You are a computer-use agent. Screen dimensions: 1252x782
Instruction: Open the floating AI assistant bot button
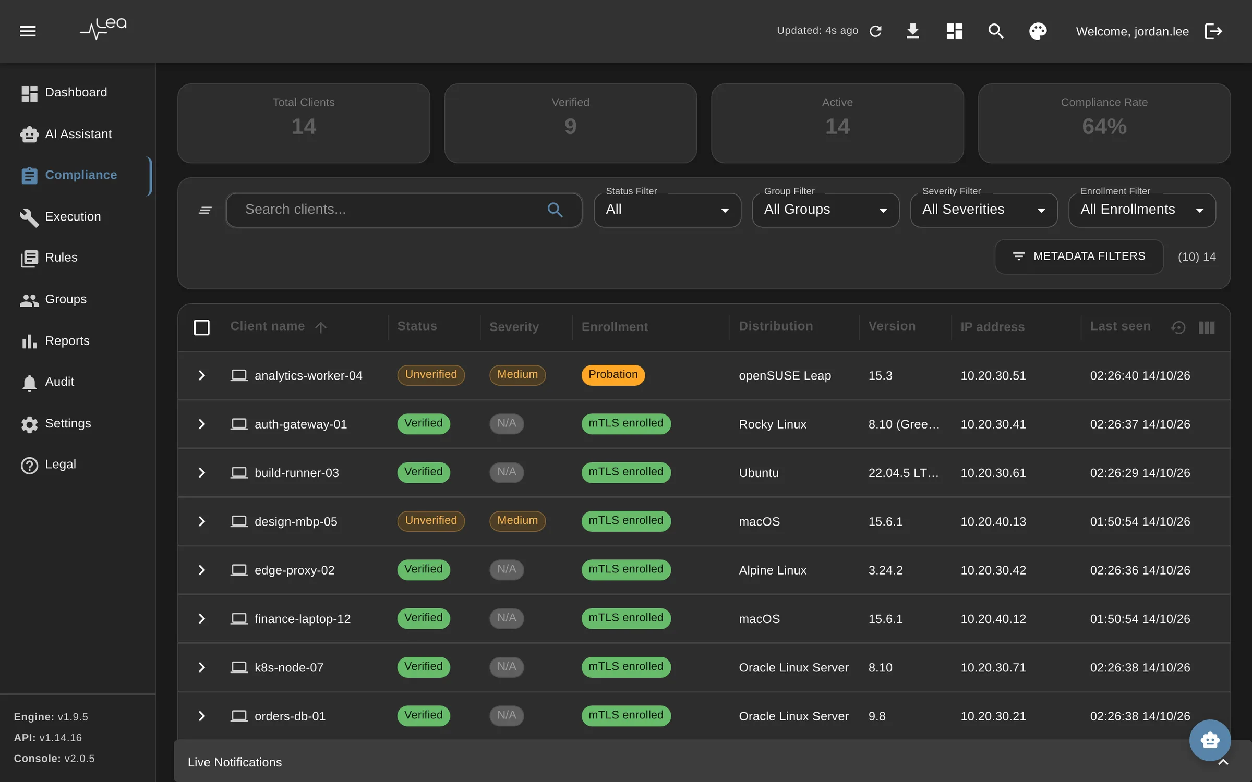coord(1210,740)
